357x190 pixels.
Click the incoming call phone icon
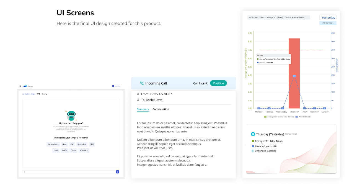tap(142, 83)
